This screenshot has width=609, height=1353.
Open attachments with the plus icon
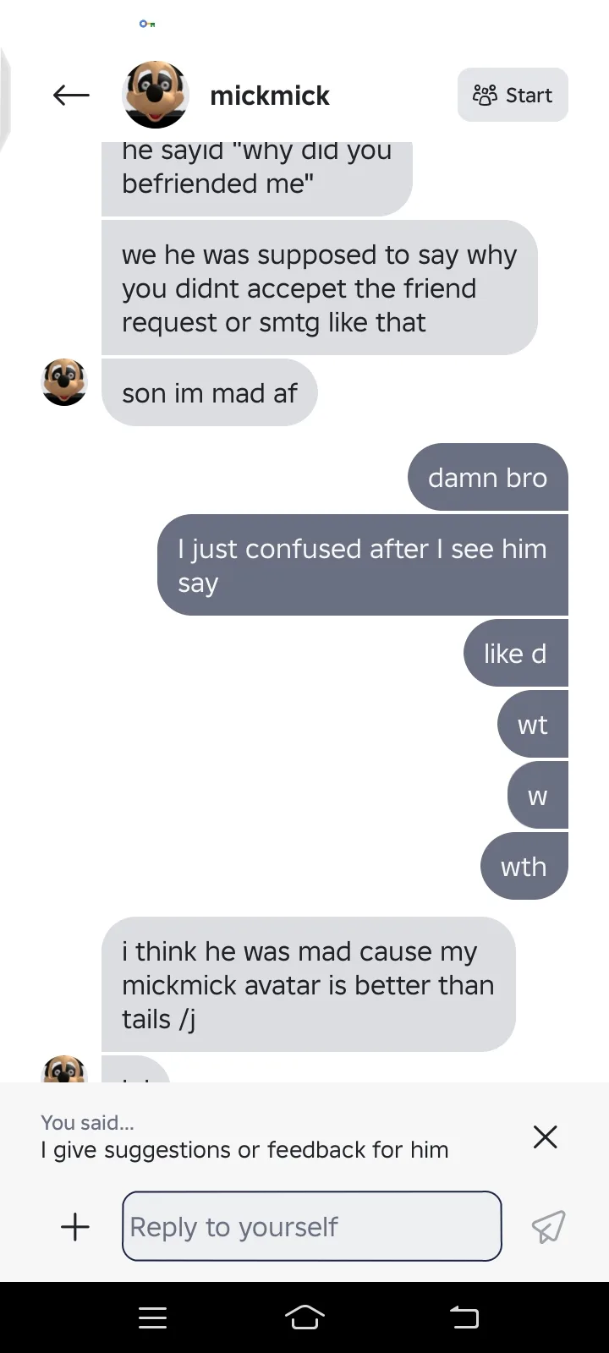click(x=75, y=1226)
